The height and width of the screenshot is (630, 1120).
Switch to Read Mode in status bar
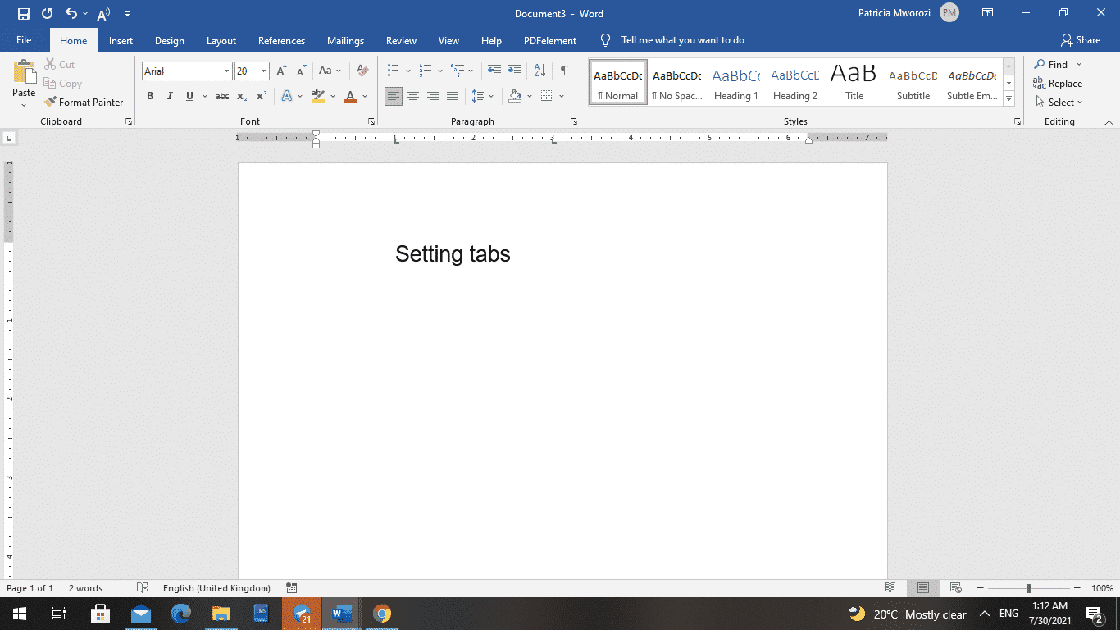click(x=890, y=588)
